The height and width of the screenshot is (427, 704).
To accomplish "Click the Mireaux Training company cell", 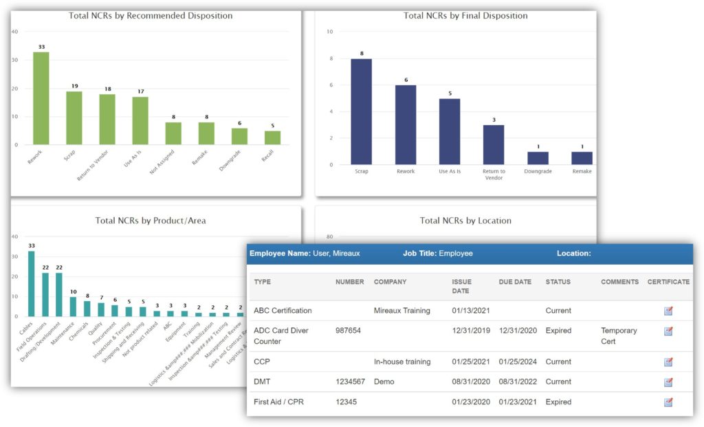I will pyautogui.click(x=401, y=311).
